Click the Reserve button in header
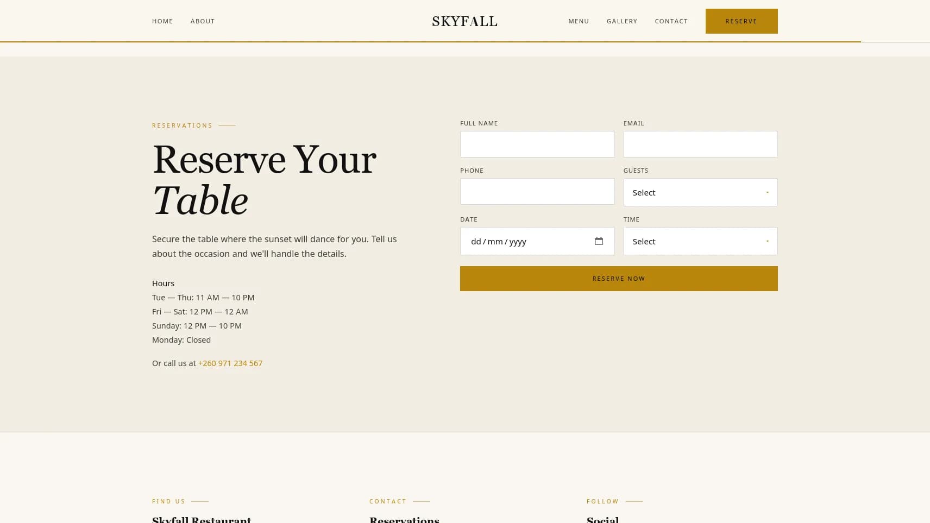This screenshot has width=930, height=523. click(x=742, y=21)
